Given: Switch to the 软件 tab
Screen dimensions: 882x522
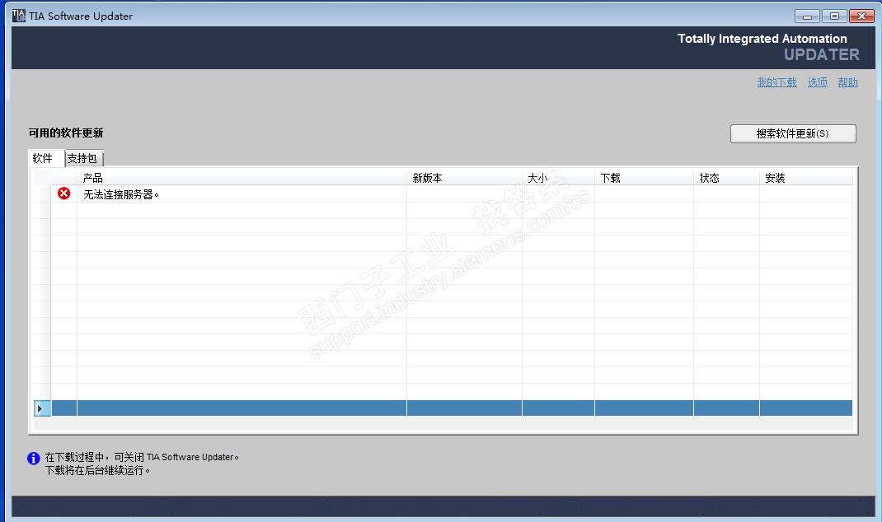Looking at the screenshot, I should tap(46, 158).
